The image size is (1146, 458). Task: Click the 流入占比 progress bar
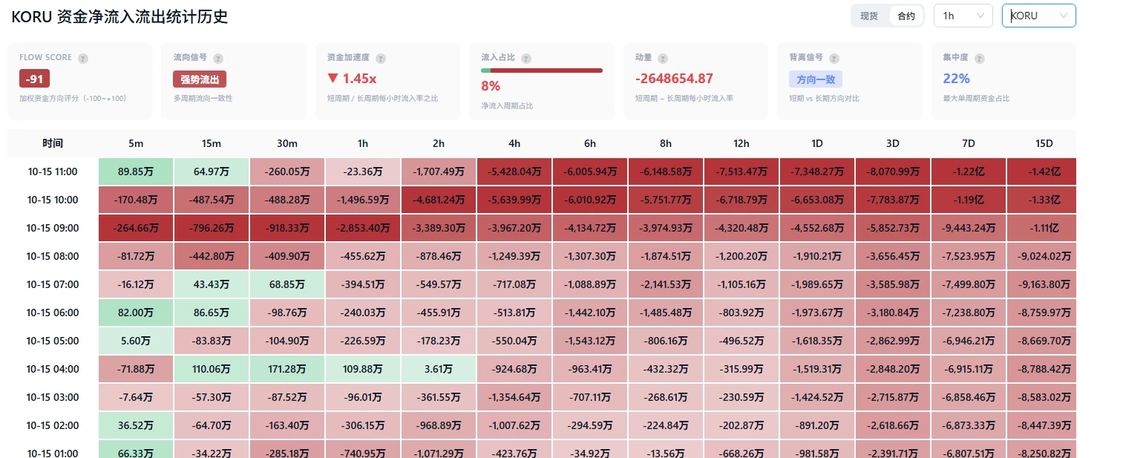[542, 71]
